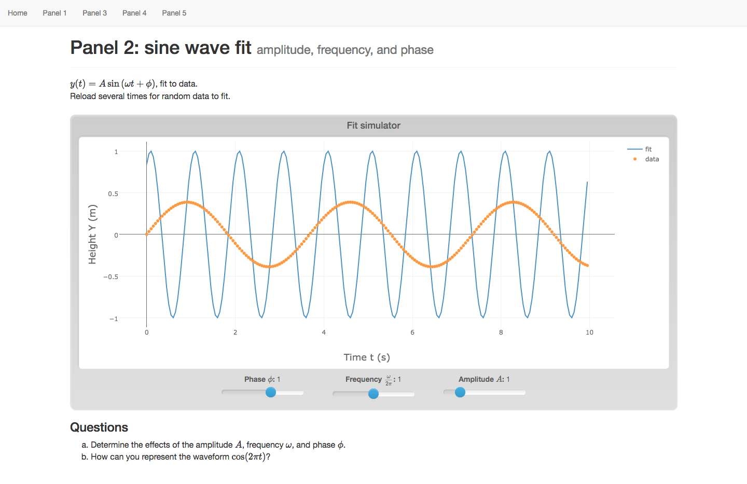Click the Time t (s) axis label
Screen dimensions: 747x484
367,357
